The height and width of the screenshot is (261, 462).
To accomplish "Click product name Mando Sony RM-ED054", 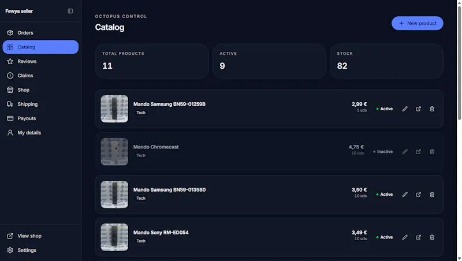I will (161, 233).
